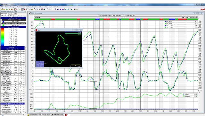Expand the channel_1 row options button
The width and height of the screenshot is (205, 116).
tap(24, 51)
